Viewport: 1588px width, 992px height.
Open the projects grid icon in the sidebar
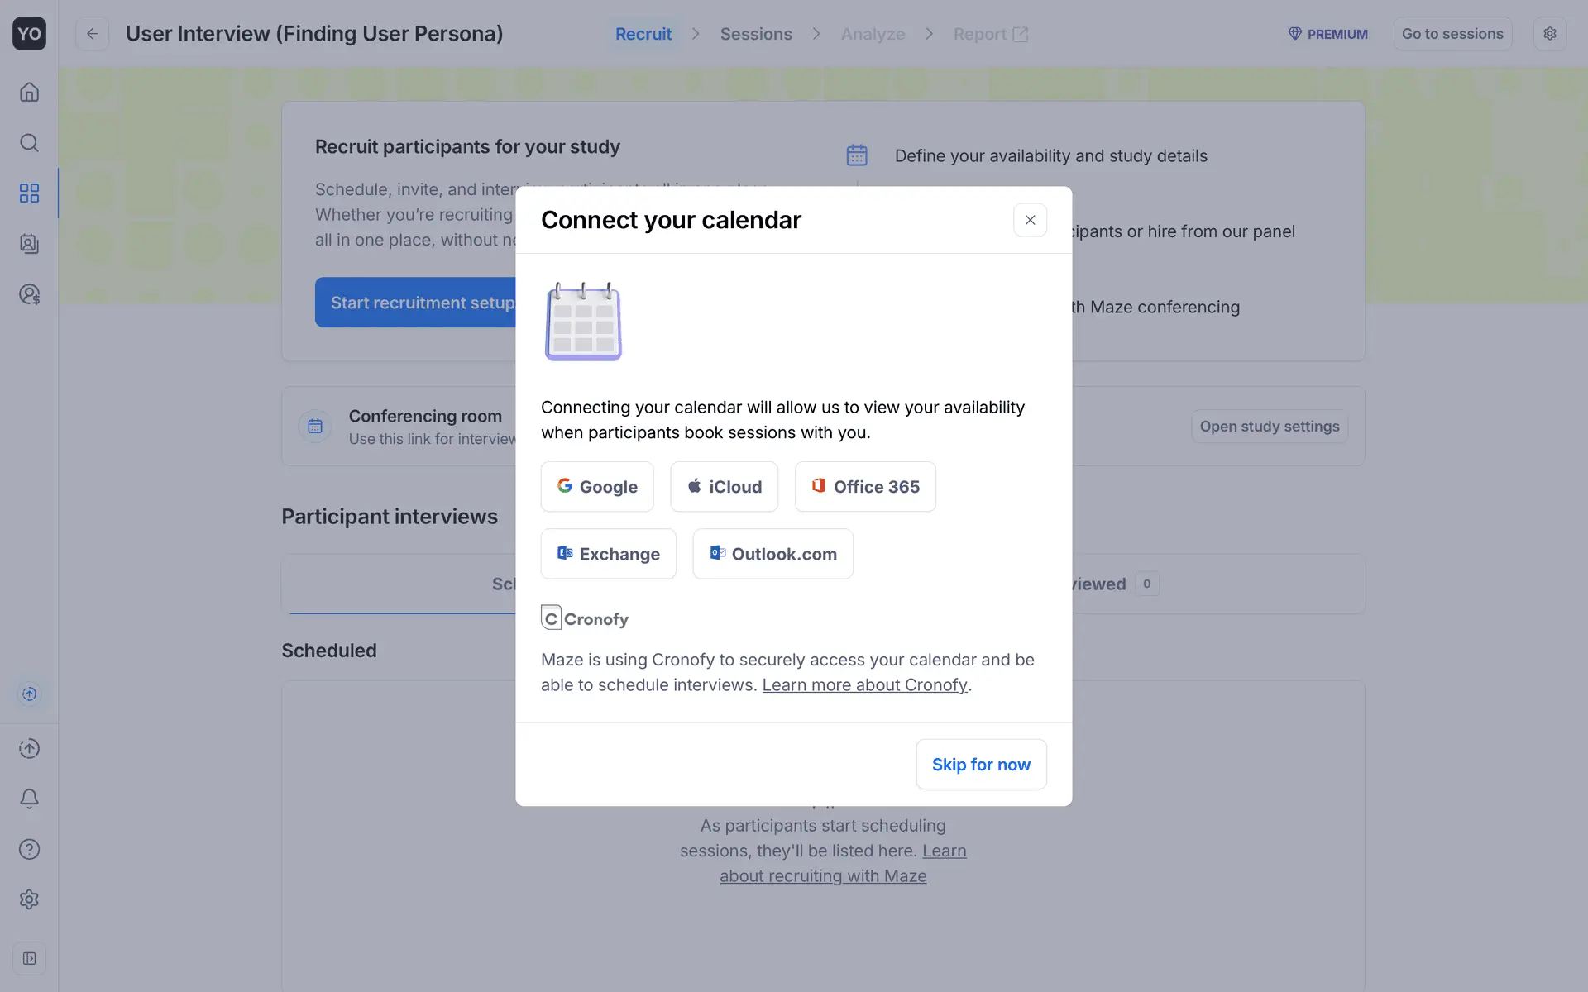(29, 193)
